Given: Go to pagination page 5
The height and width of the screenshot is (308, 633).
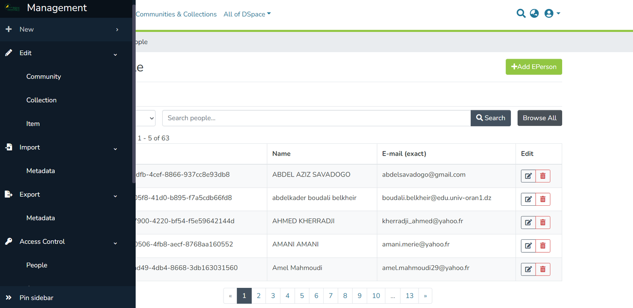Looking at the screenshot, I should [x=302, y=296].
